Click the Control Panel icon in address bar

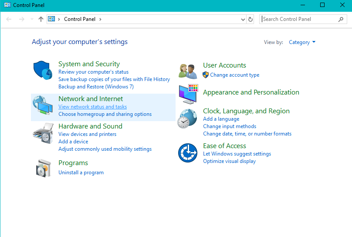[x=52, y=19]
